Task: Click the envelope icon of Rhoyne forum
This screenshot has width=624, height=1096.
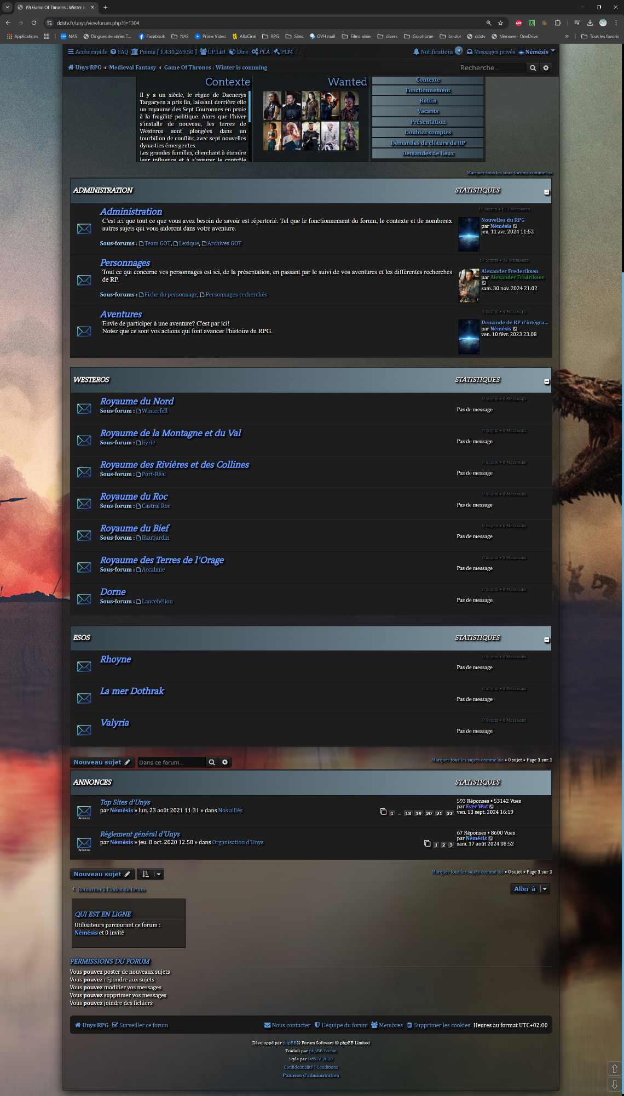Action: click(84, 666)
